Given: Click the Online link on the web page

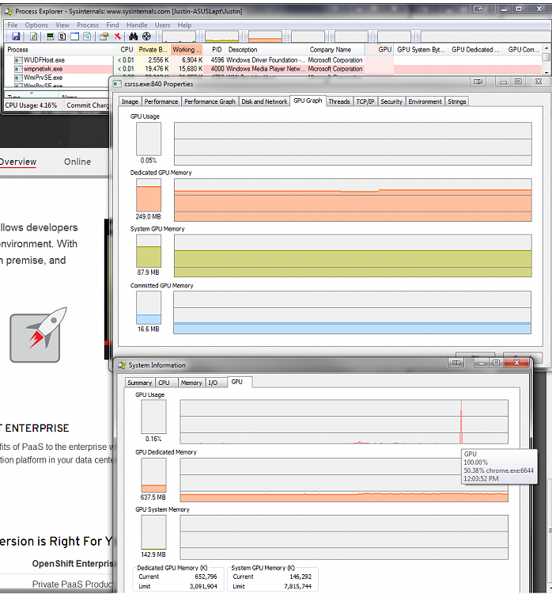Looking at the screenshot, I should click(78, 162).
